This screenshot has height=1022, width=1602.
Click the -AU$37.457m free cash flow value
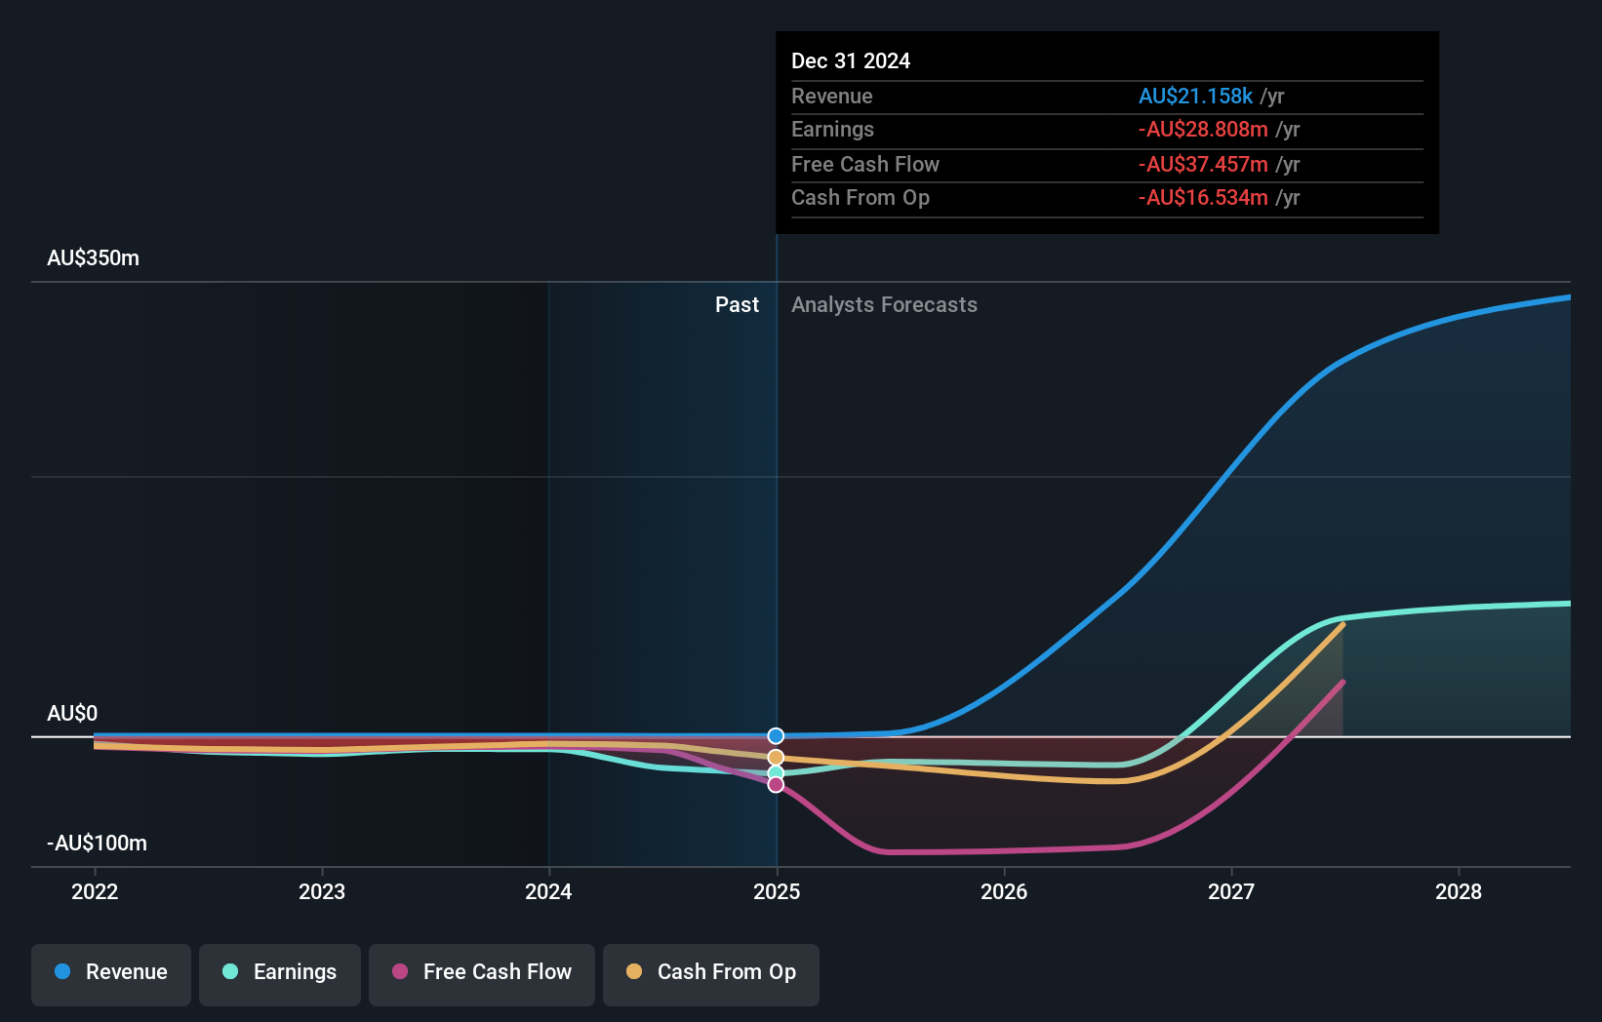click(1203, 165)
